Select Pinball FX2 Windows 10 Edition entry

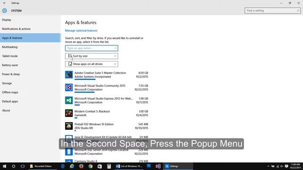[x=107, y=127]
